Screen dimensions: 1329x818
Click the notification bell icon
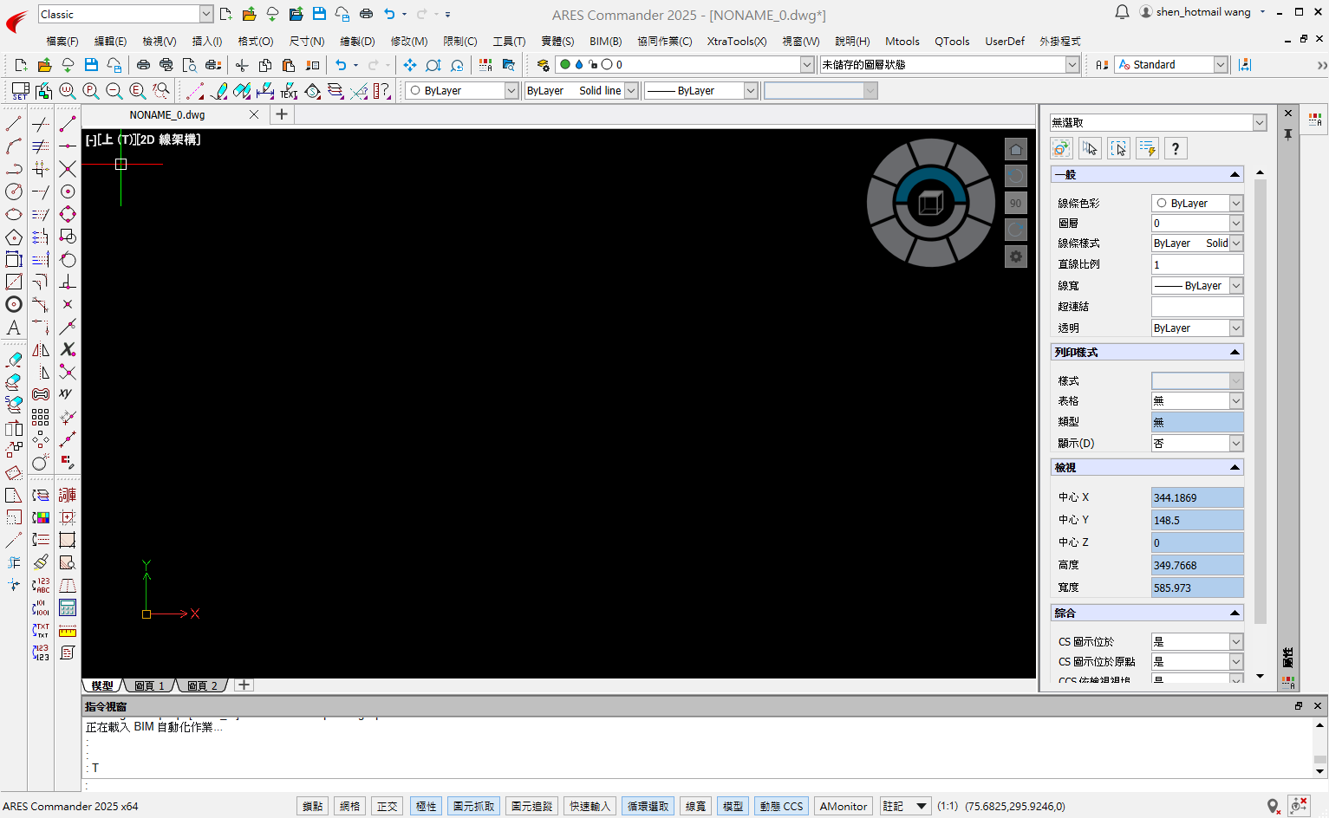(x=1122, y=12)
